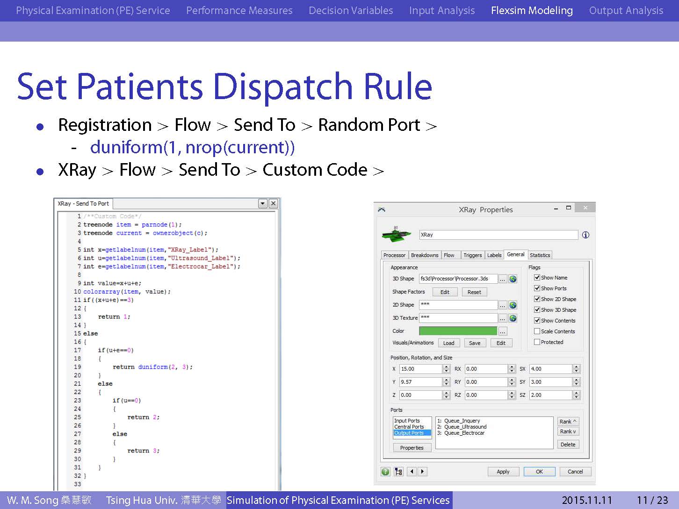Click Reset for Shape Factors

coord(474,292)
